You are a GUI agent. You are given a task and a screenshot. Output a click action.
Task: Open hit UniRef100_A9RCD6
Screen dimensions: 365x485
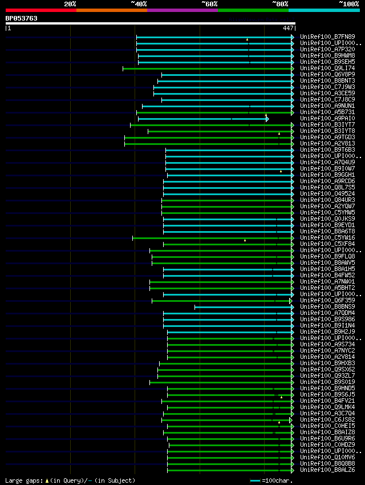pos(327,181)
